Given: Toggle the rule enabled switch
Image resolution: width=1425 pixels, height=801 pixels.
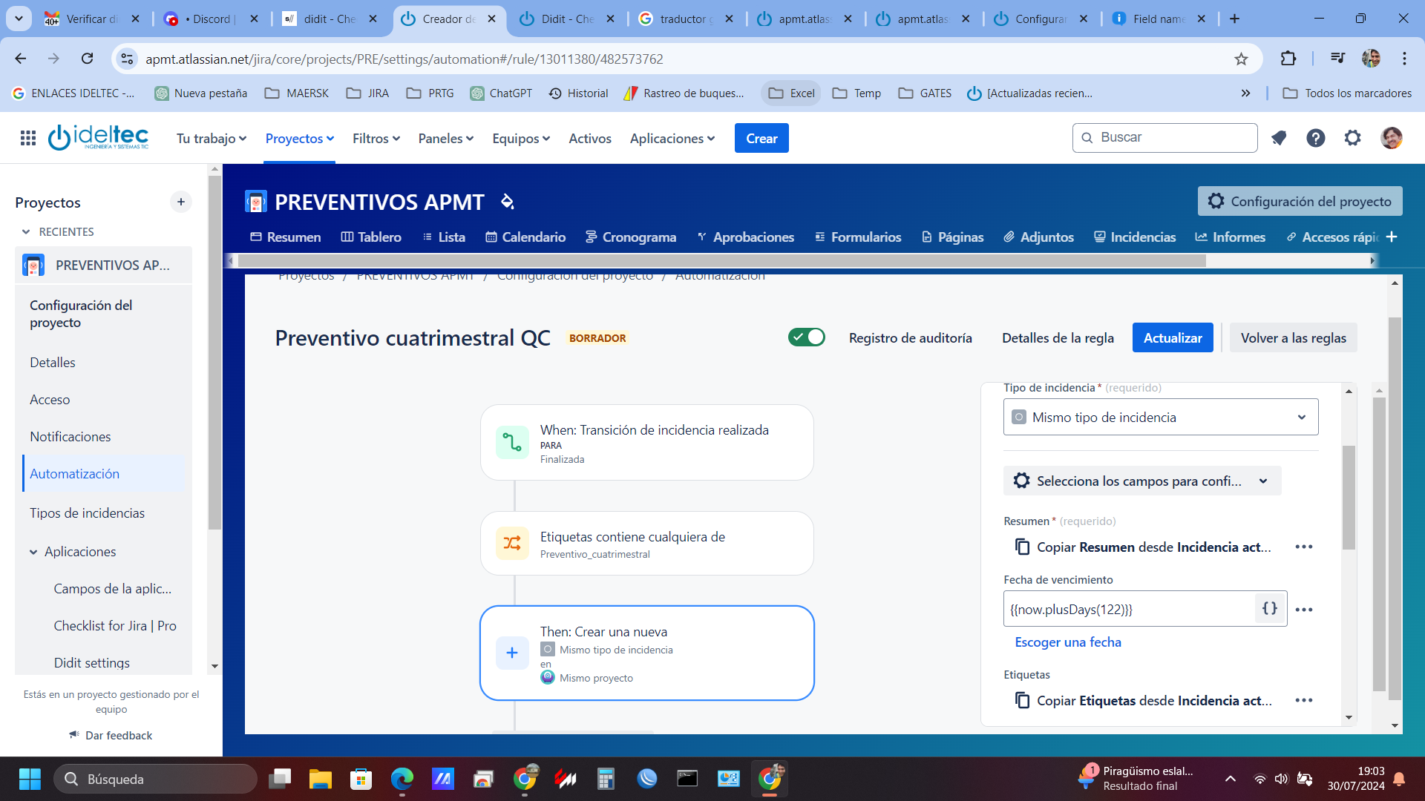Looking at the screenshot, I should point(807,337).
